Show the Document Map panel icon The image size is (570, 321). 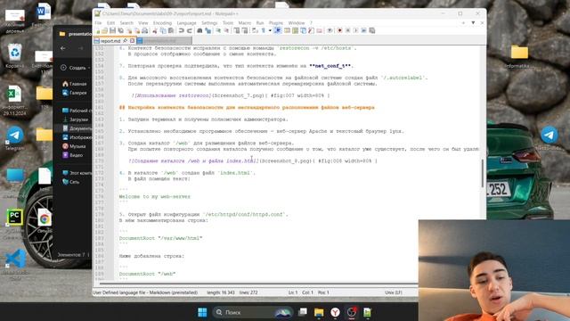coord(295,30)
